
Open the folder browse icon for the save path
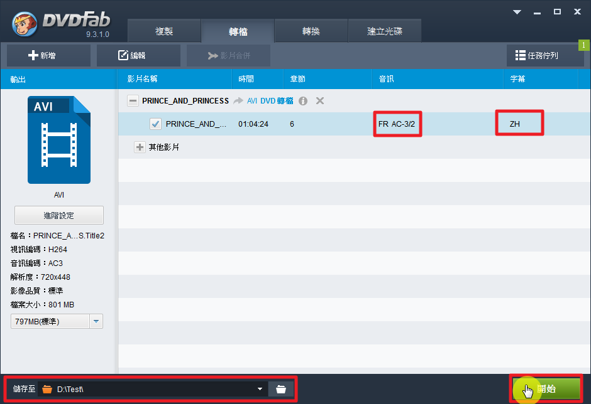[281, 389]
